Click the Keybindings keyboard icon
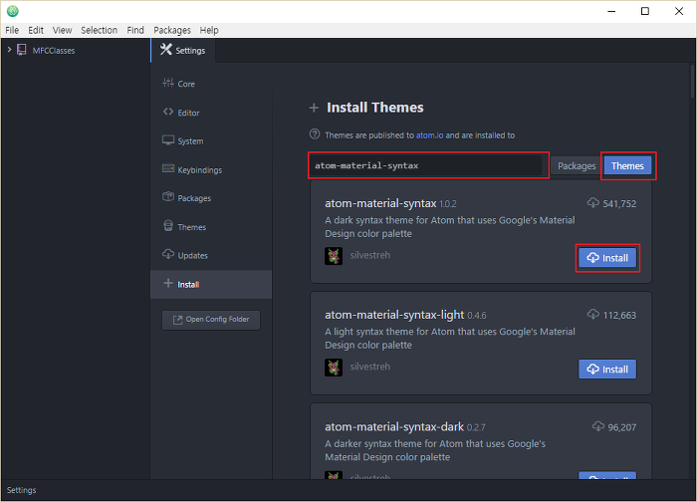The width and height of the screenshot is (697, 502). coord(168,168)
